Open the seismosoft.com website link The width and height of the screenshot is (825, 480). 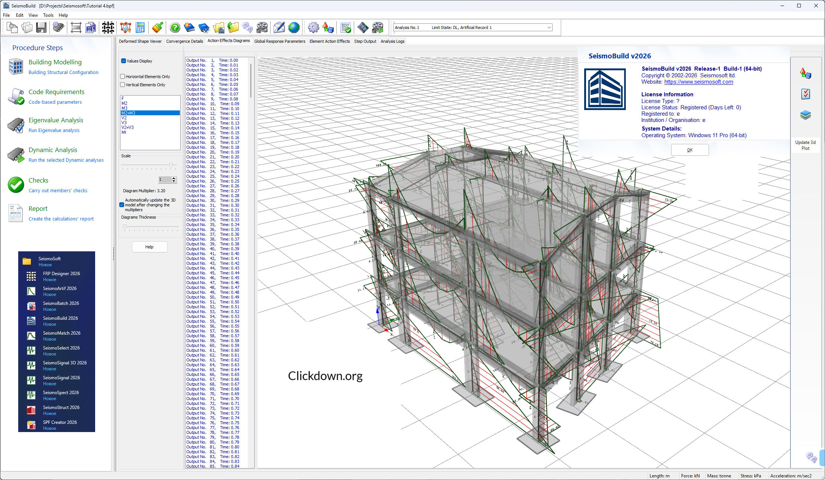(x=698, y=82)
